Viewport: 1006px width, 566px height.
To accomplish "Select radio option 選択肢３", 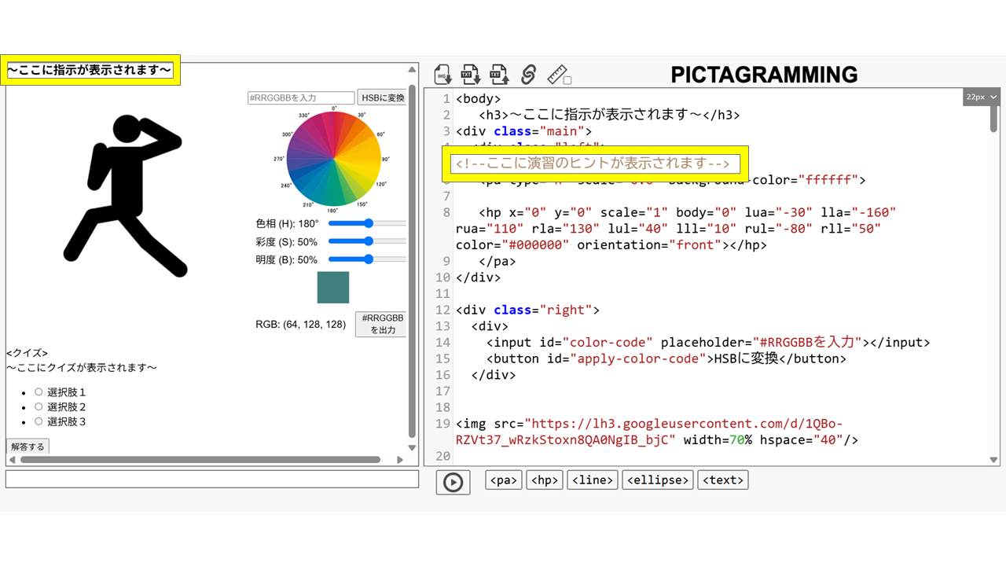I will tap(39, 421).
